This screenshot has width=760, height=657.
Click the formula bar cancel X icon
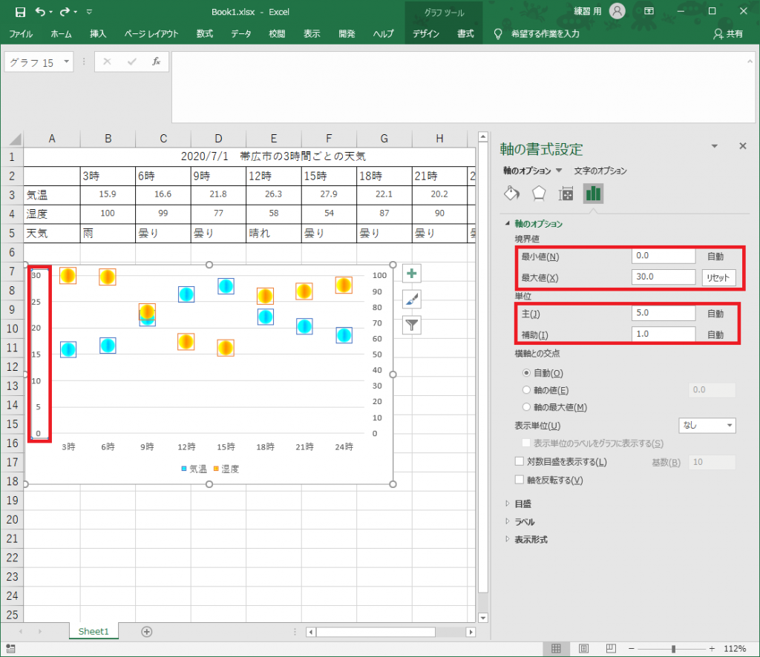click(107, 62)
